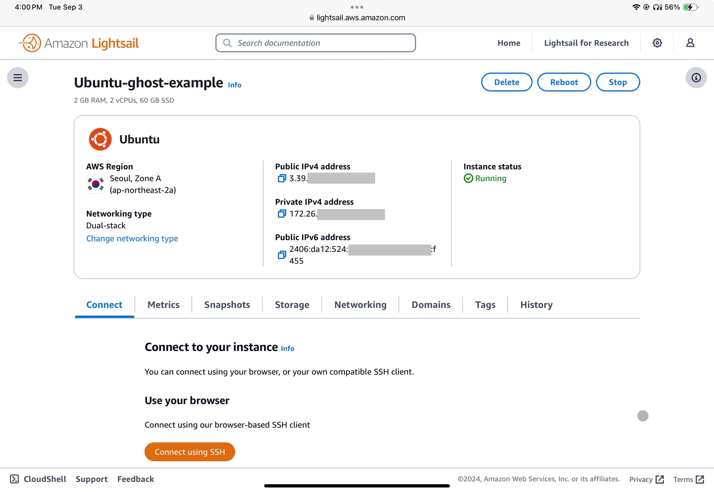The width and height of the screenshot is (714, 492).
Task: Copy the private IPv4 address
Action: point(282,214)
